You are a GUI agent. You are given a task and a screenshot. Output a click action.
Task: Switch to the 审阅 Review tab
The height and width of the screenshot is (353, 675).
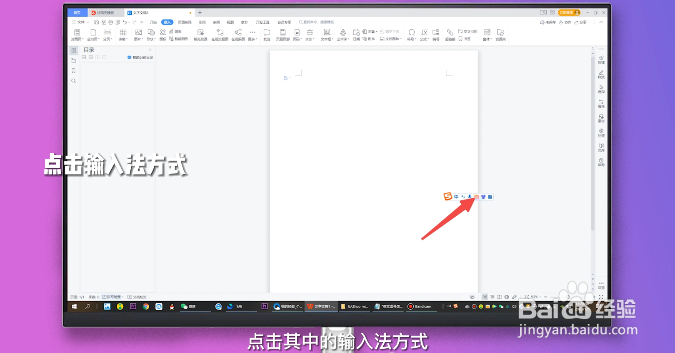216,22
